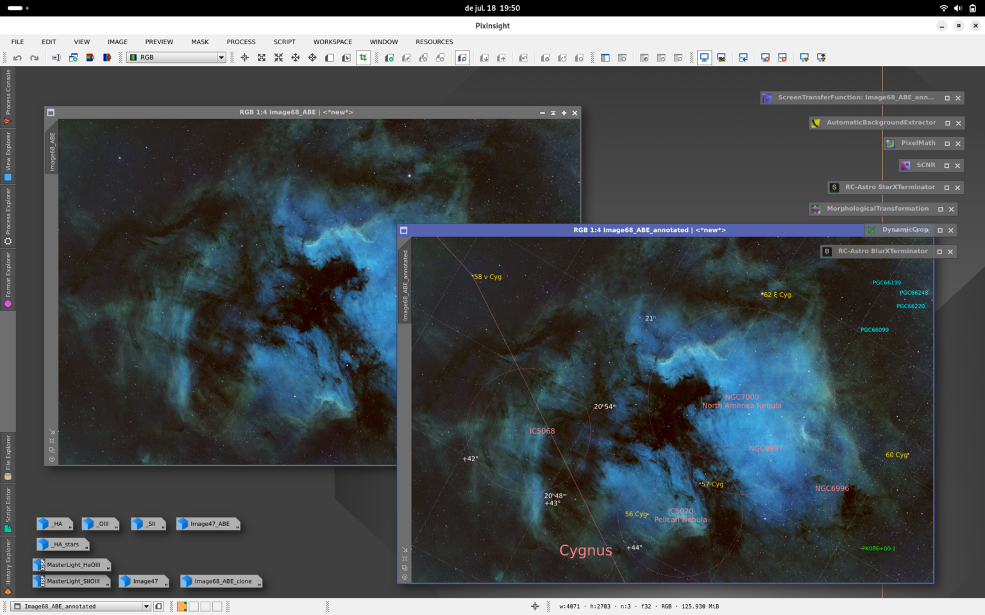The width and height of the screenshot is (985, 615).
Task: Click the Undo arrow in toolbar
Action: pos(17,58)
